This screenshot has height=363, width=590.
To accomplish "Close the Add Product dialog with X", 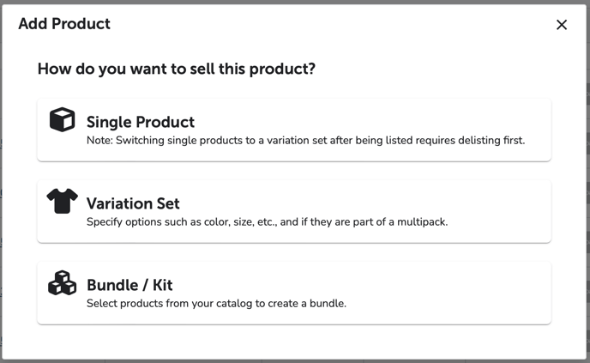I will (x=562, y=25).
